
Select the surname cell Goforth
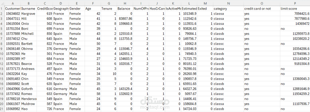[x=29, y=89]
